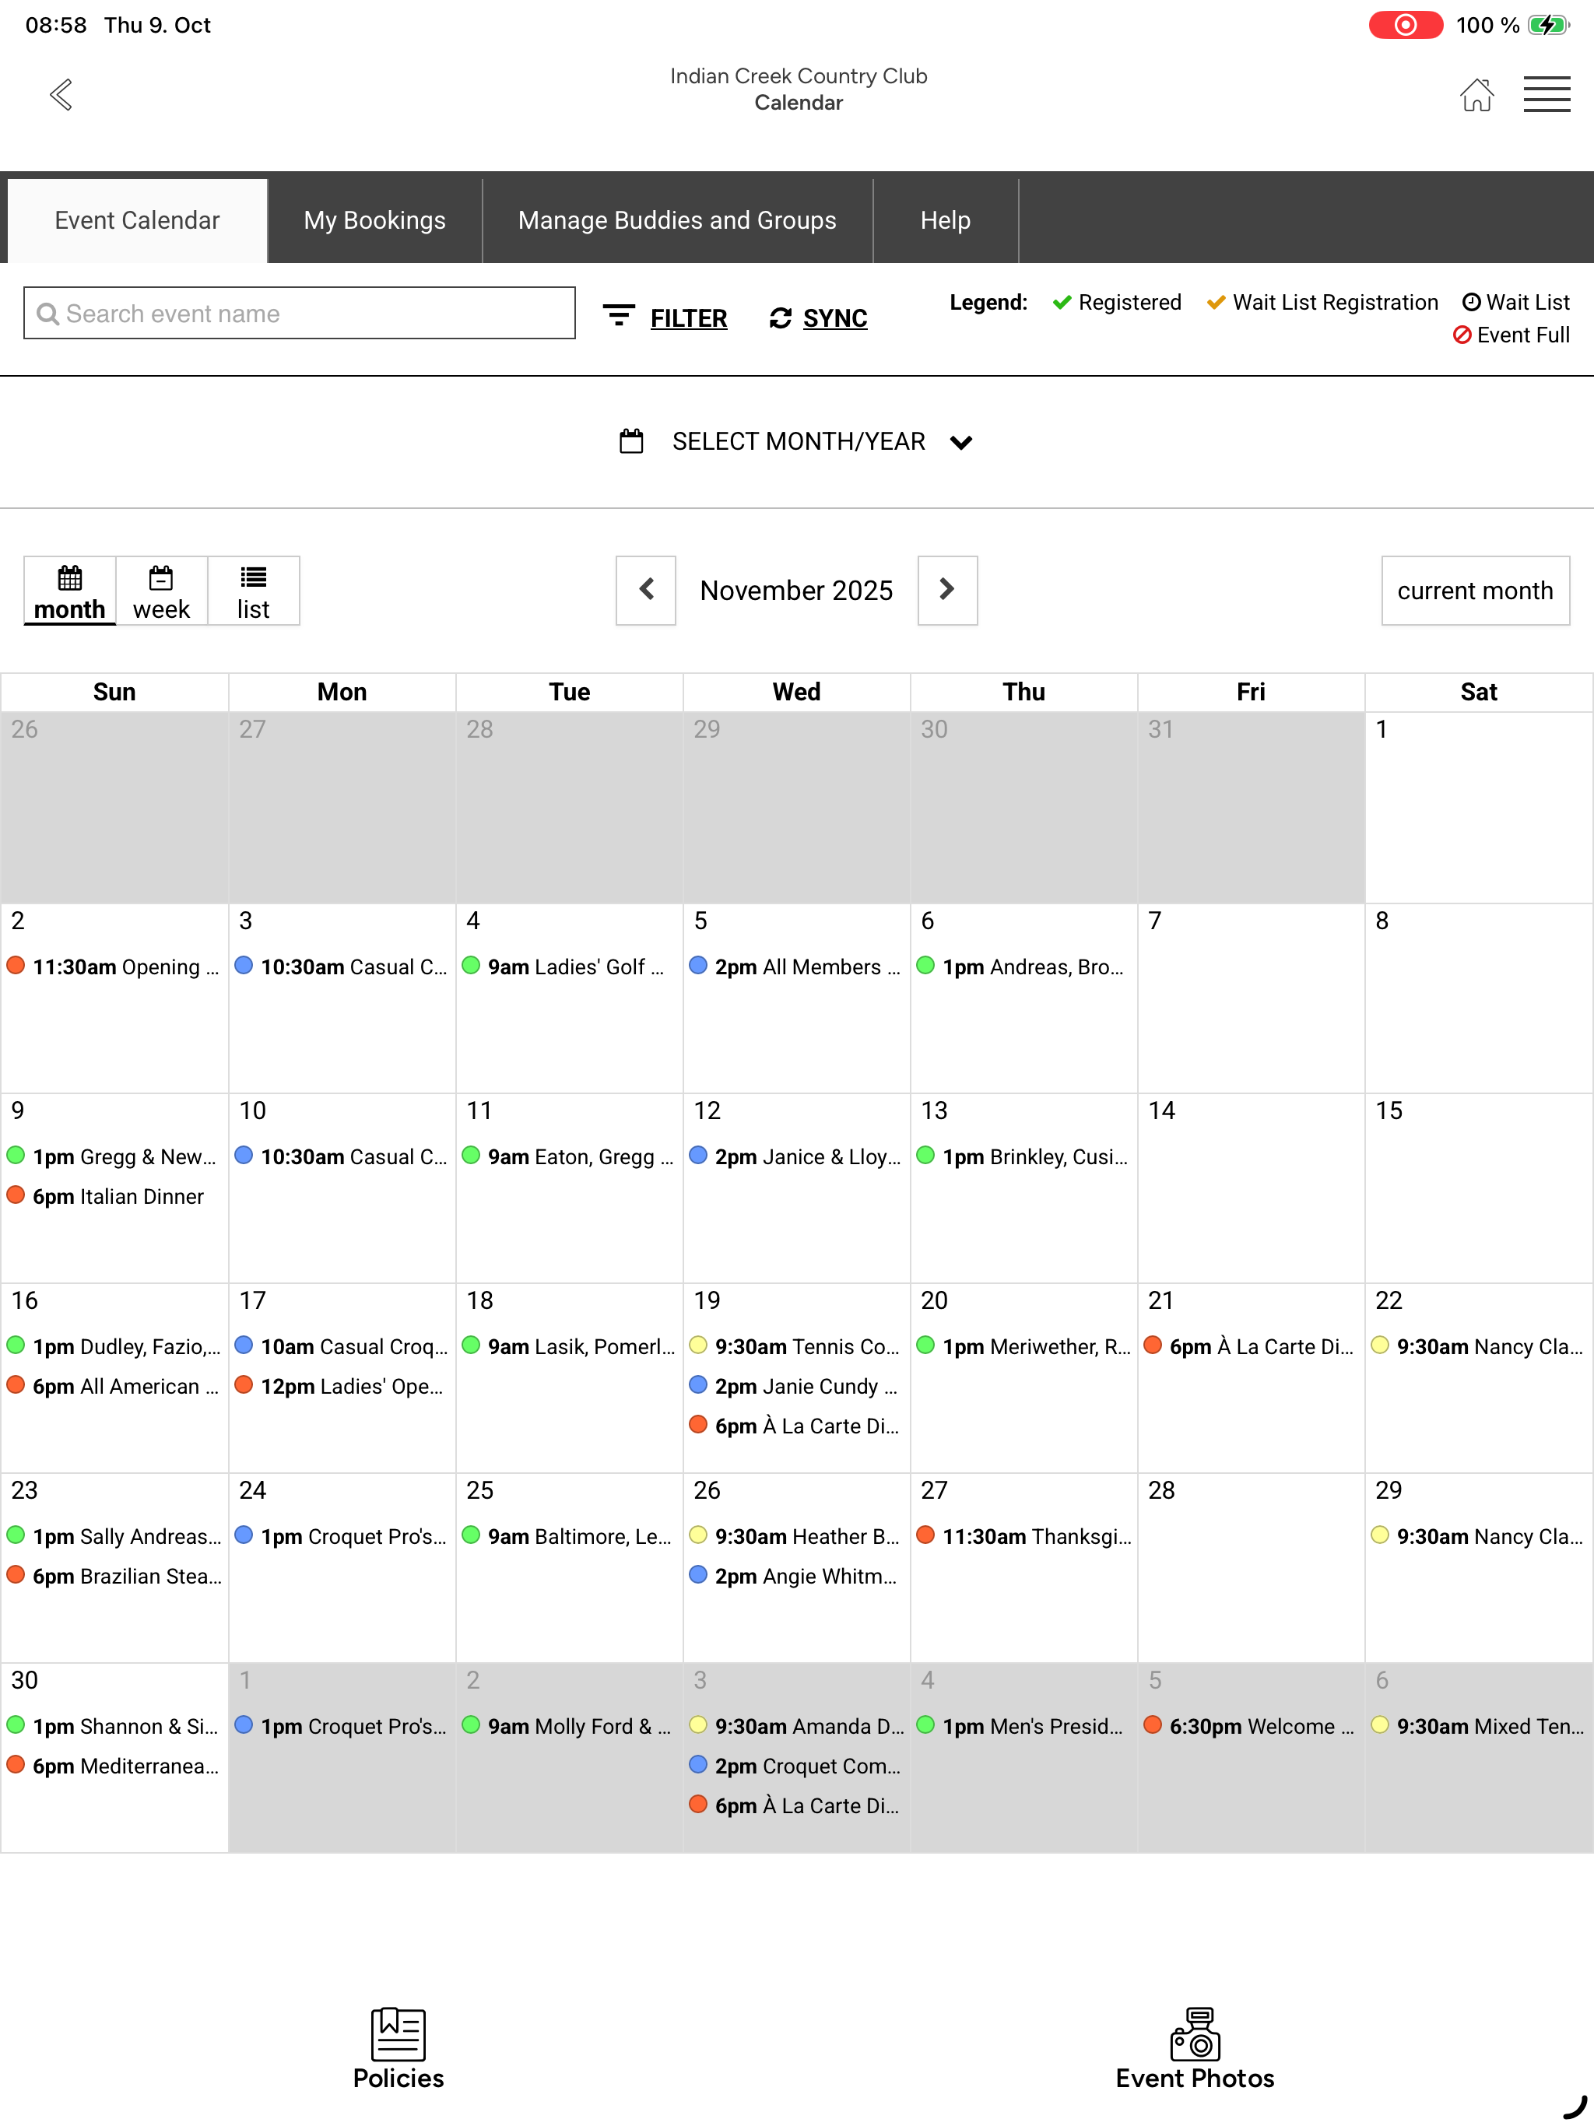The width and height of the screenshot is (1594, 2126).
Task: Open Manage Buddies and Groups tab
Action: (x=677, y=220)
